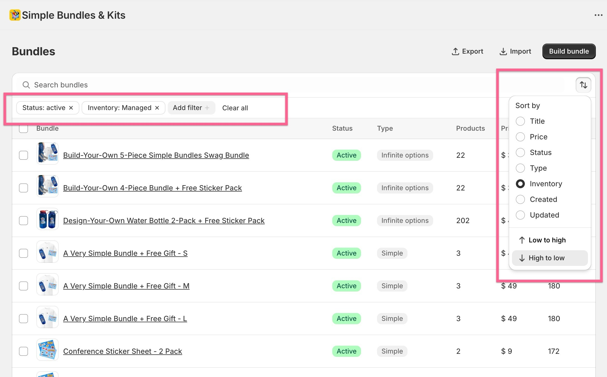The width and height of the screenshot is (607, 377).
Task: Remove the Inventory: Managed filter chip
Action: (x=157, y=108)
